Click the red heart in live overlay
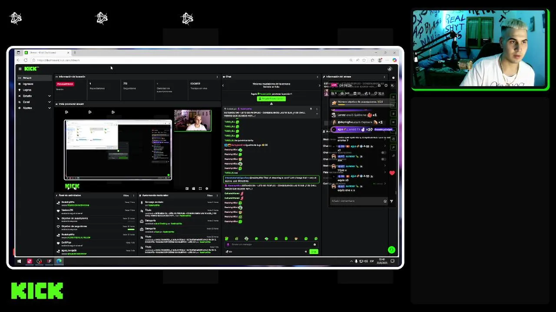 click(392, 173)
